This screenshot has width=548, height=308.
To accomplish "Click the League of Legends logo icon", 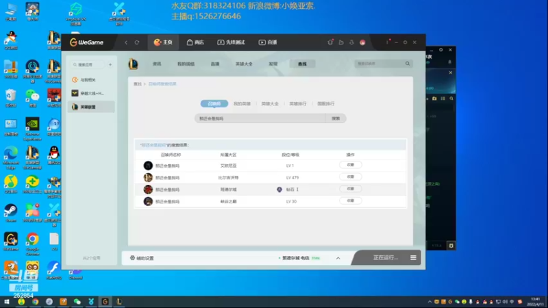I will [x=133, y=64].
